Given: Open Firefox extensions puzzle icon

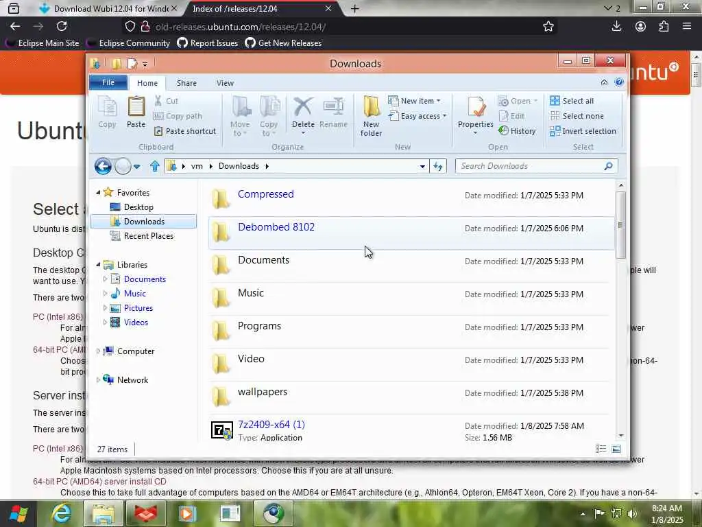Looking at the screenshot, I should 664,27.
